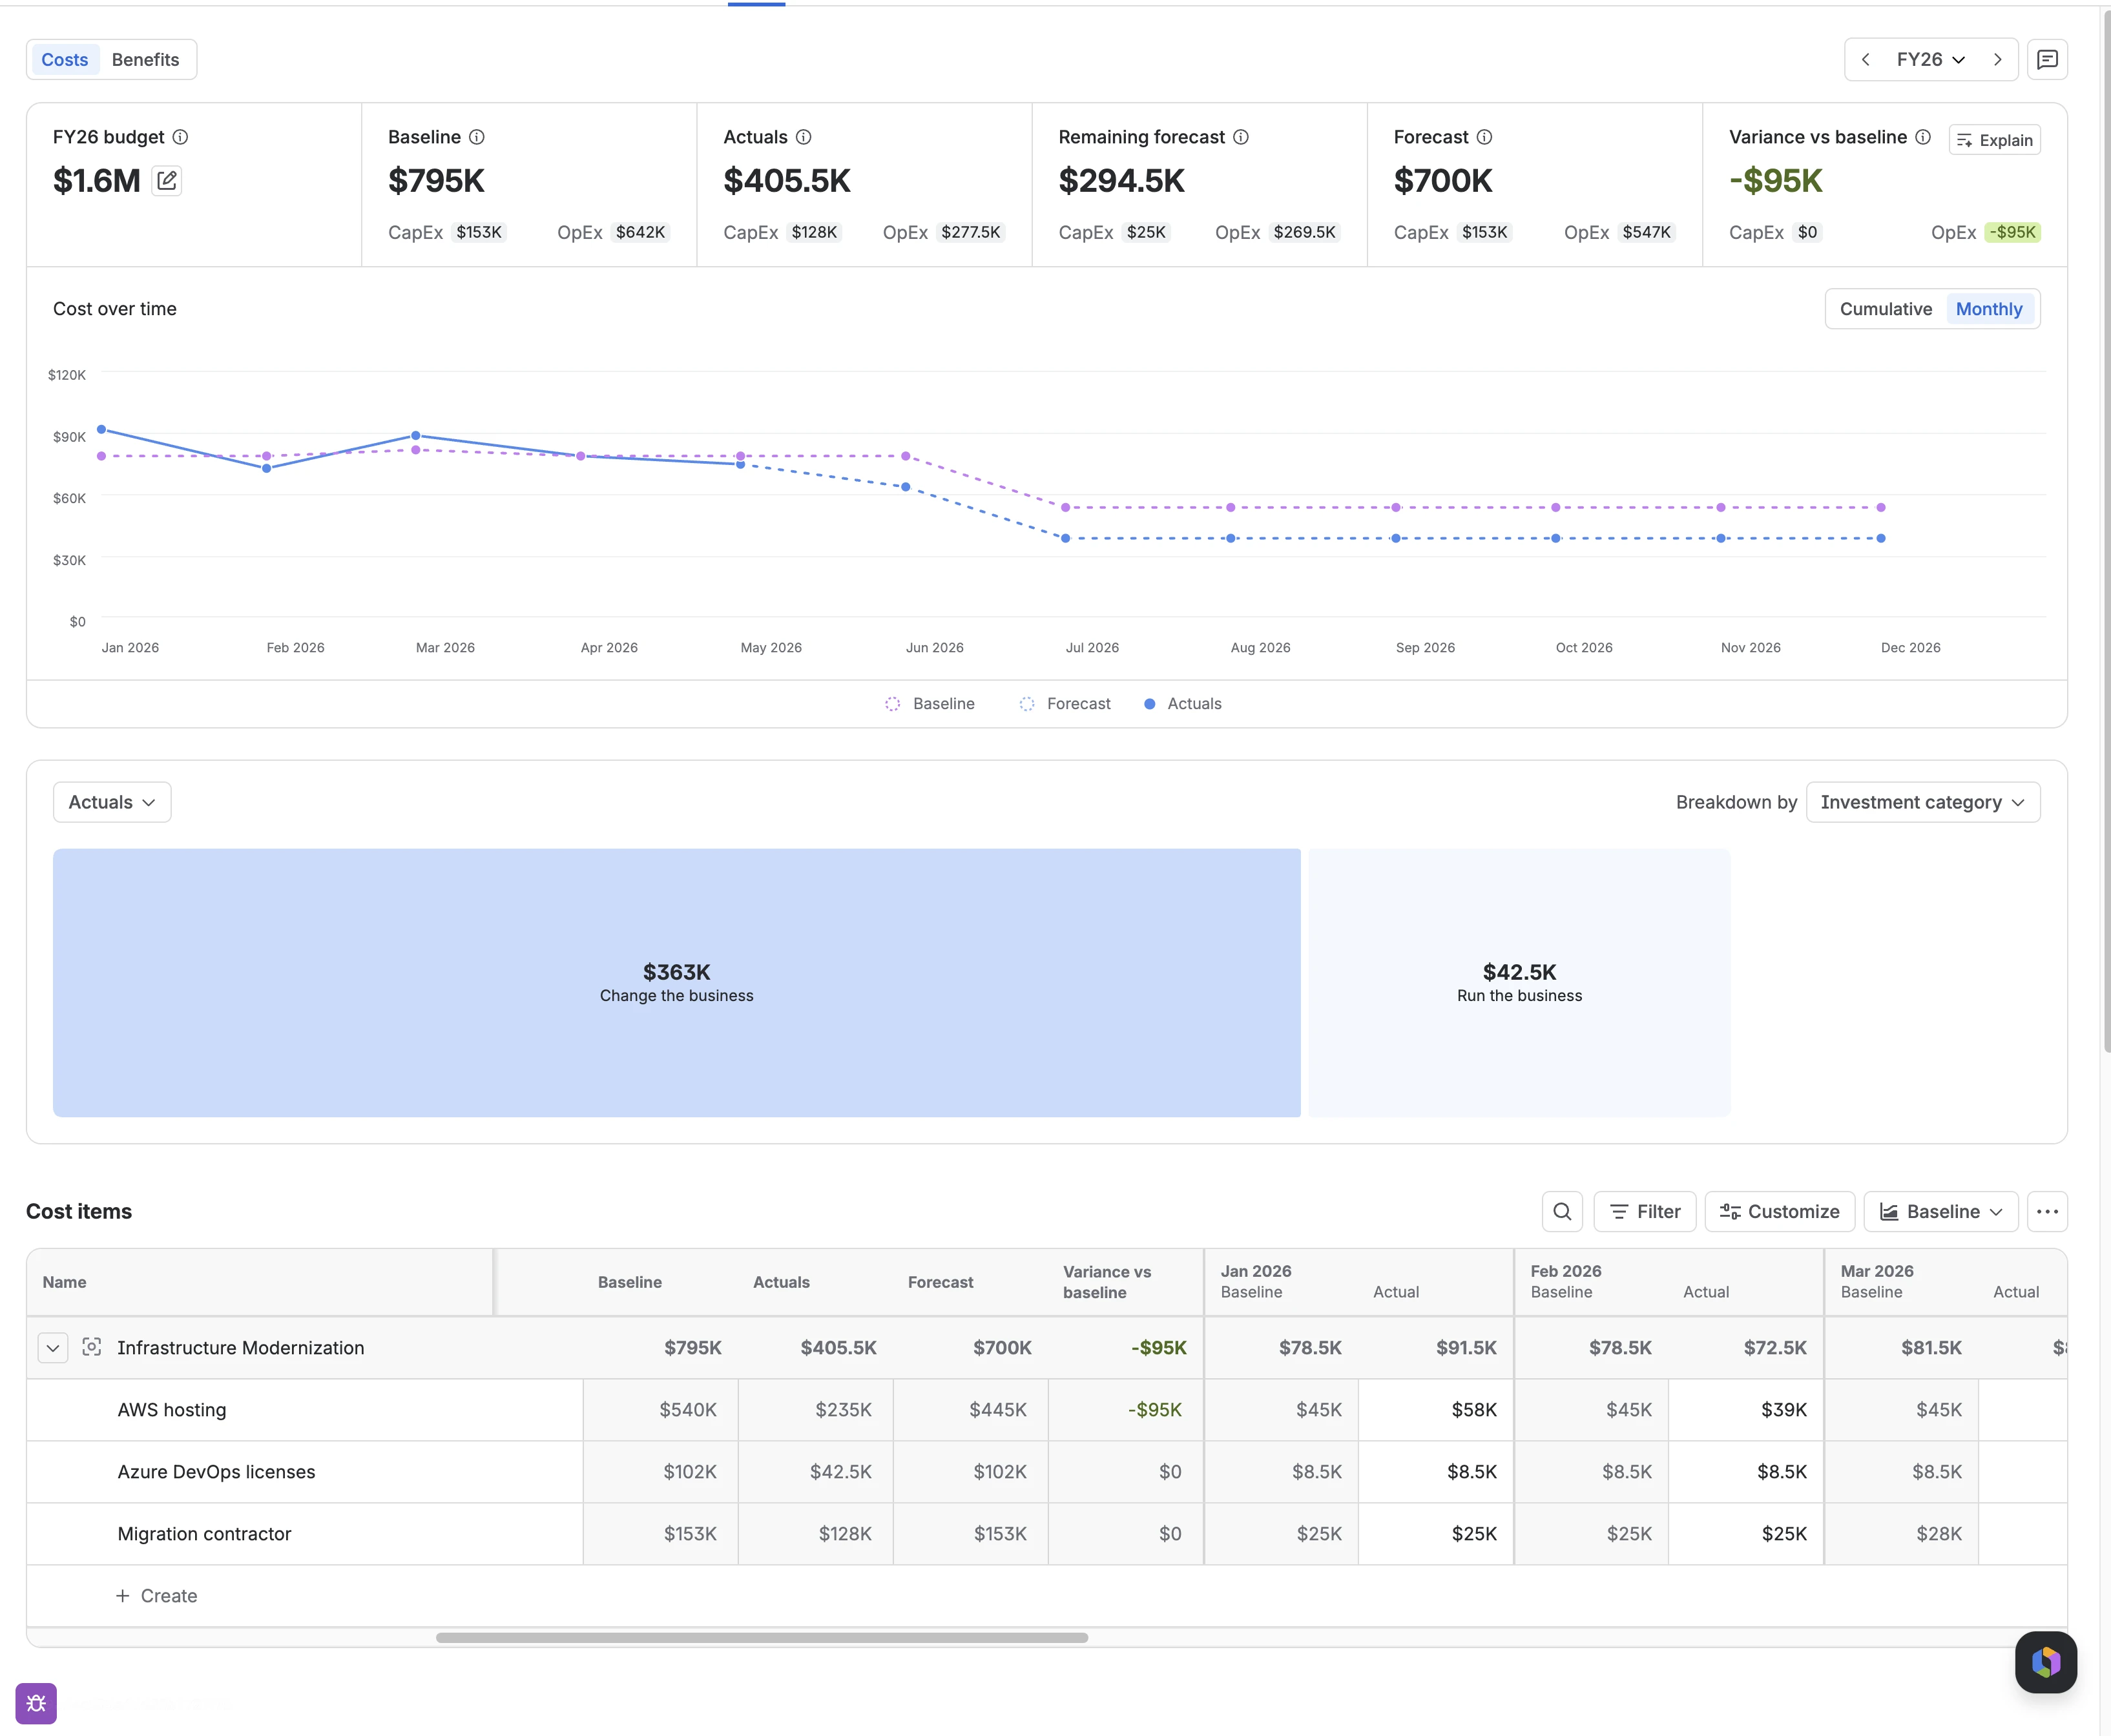Edit the FY26 budget with the pencil icon
Viewport: 2111px width, 1736px height.
pyautogui.click(x=167, y=181)
